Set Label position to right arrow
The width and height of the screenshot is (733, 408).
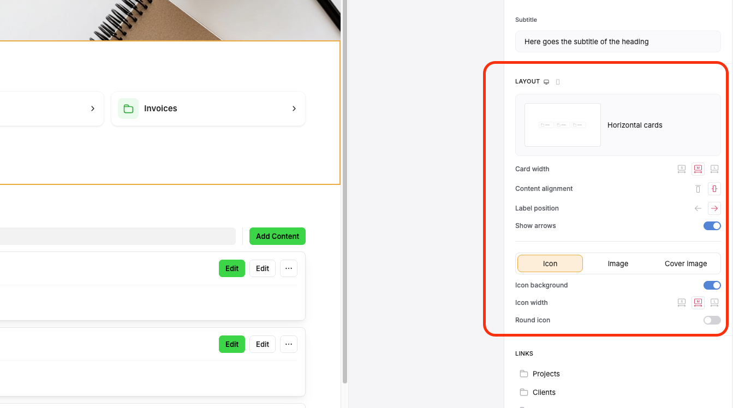pos(714,208)
